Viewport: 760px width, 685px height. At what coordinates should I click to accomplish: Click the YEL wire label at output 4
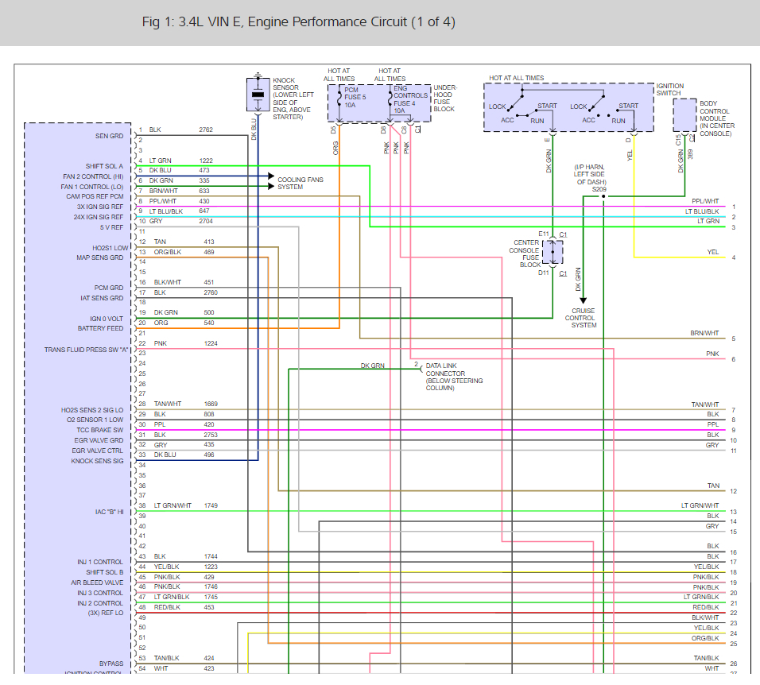[713, 252]
